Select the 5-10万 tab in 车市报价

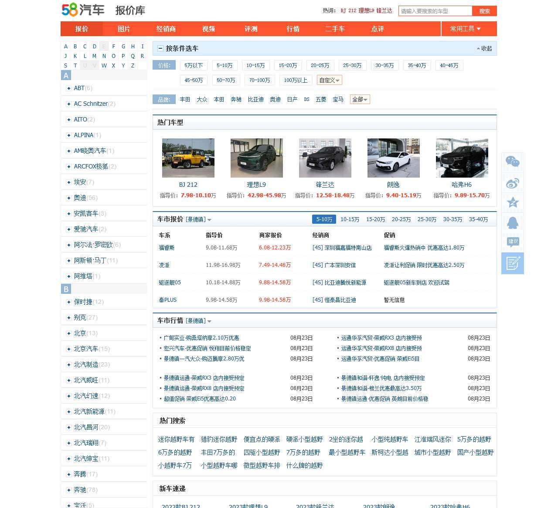[x=324, y=219]
